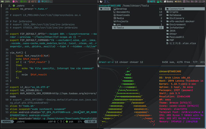Click the spreadsheet file icon beside 论文列表
Image resolution: width=206 pixels, height=129 pixels.
click(167, 43)
